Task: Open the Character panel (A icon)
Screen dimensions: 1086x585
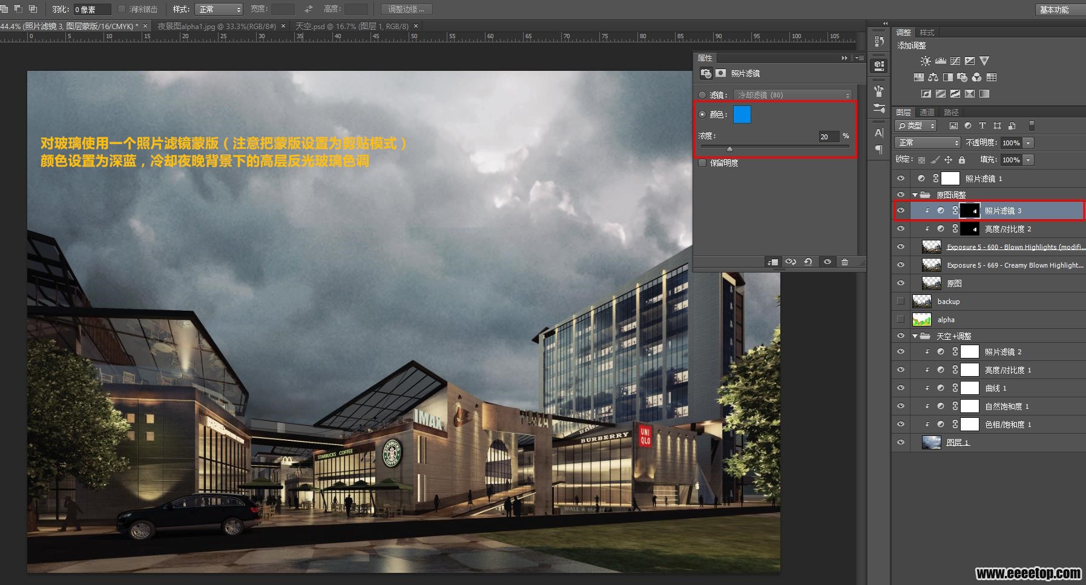Action: pos(879,133)
